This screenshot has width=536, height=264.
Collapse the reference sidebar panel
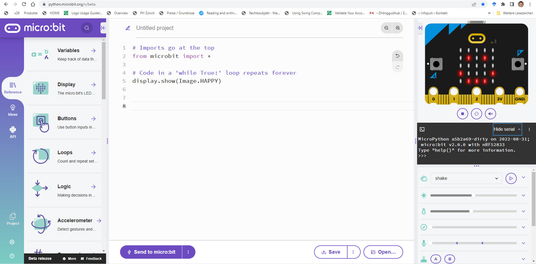[103, 28]
